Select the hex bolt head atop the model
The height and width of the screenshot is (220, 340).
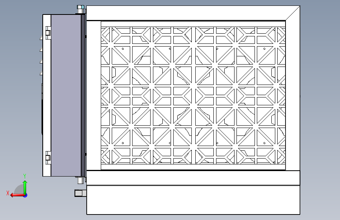click(x=80, y=7)
